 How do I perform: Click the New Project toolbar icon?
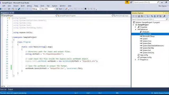[9, 9]
